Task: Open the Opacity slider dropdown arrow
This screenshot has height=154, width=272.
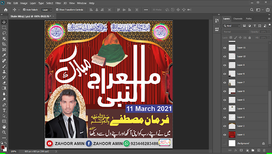Action: (x=269, y=32)
